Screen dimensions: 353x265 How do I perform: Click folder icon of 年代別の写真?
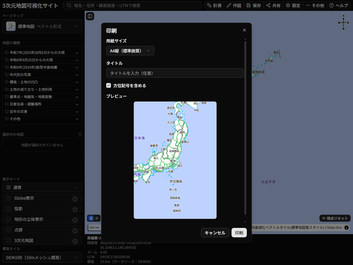click(x=7, y=74)
